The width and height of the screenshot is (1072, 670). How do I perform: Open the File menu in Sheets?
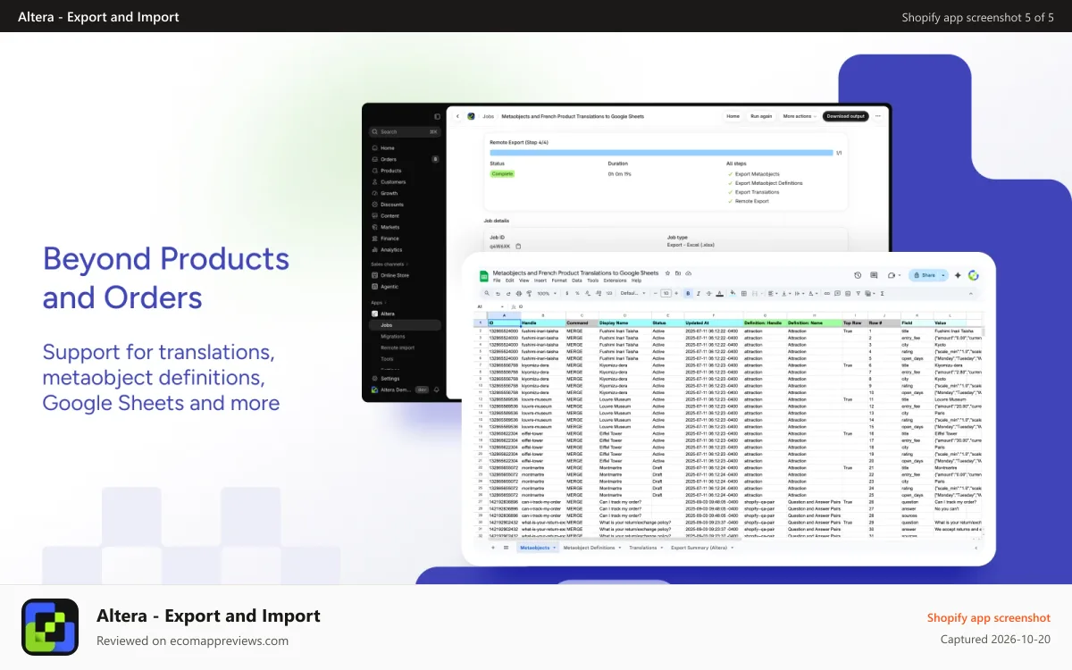pos(497,281)
